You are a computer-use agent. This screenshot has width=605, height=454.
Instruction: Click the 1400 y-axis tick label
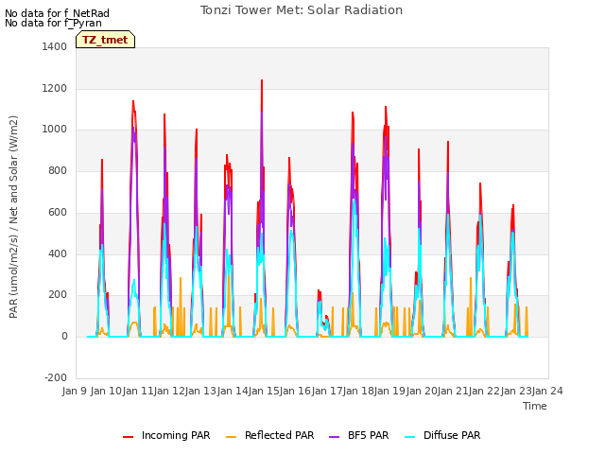55,46
